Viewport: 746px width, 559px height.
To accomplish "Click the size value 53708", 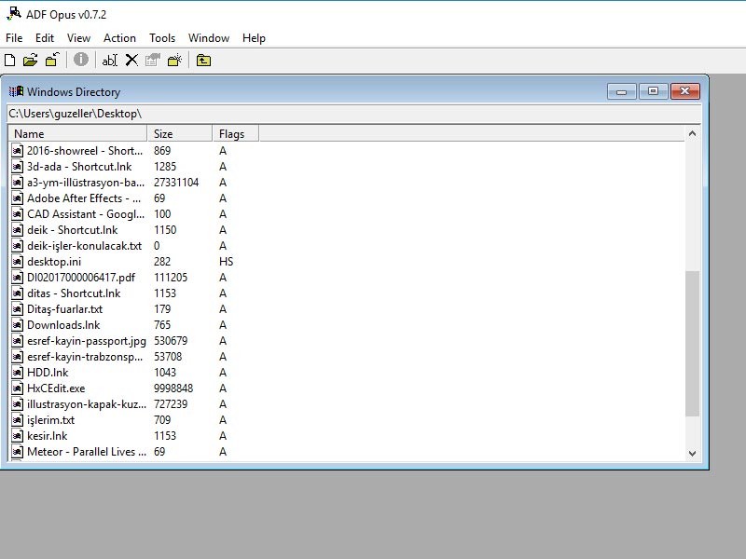I will [168, 357].
